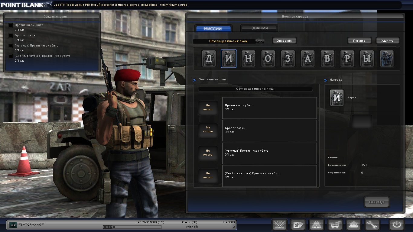The height and width of the screenshot is (232, 413).
Task: Click the Удалить button
Action: (x=388, y=40)
